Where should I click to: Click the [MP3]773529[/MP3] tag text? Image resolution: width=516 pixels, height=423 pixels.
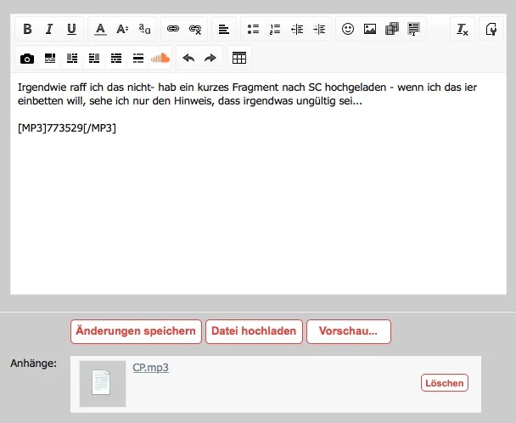click(67, 127)
